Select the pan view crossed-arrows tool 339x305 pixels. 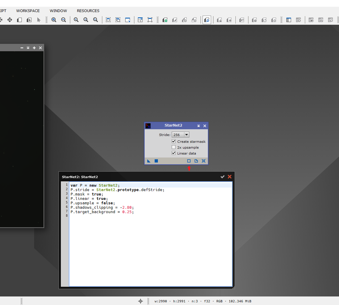tap(10, 20)
